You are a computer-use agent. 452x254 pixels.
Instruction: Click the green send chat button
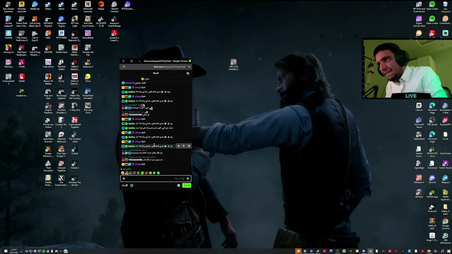(186, 185)
